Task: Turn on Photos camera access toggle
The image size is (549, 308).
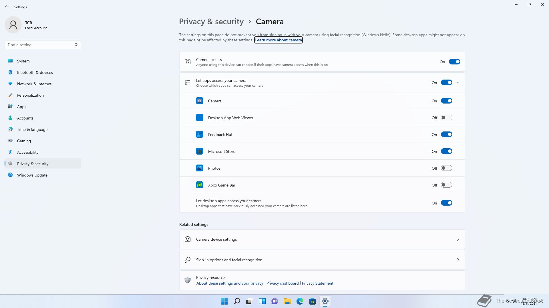Action: [446, 168]
